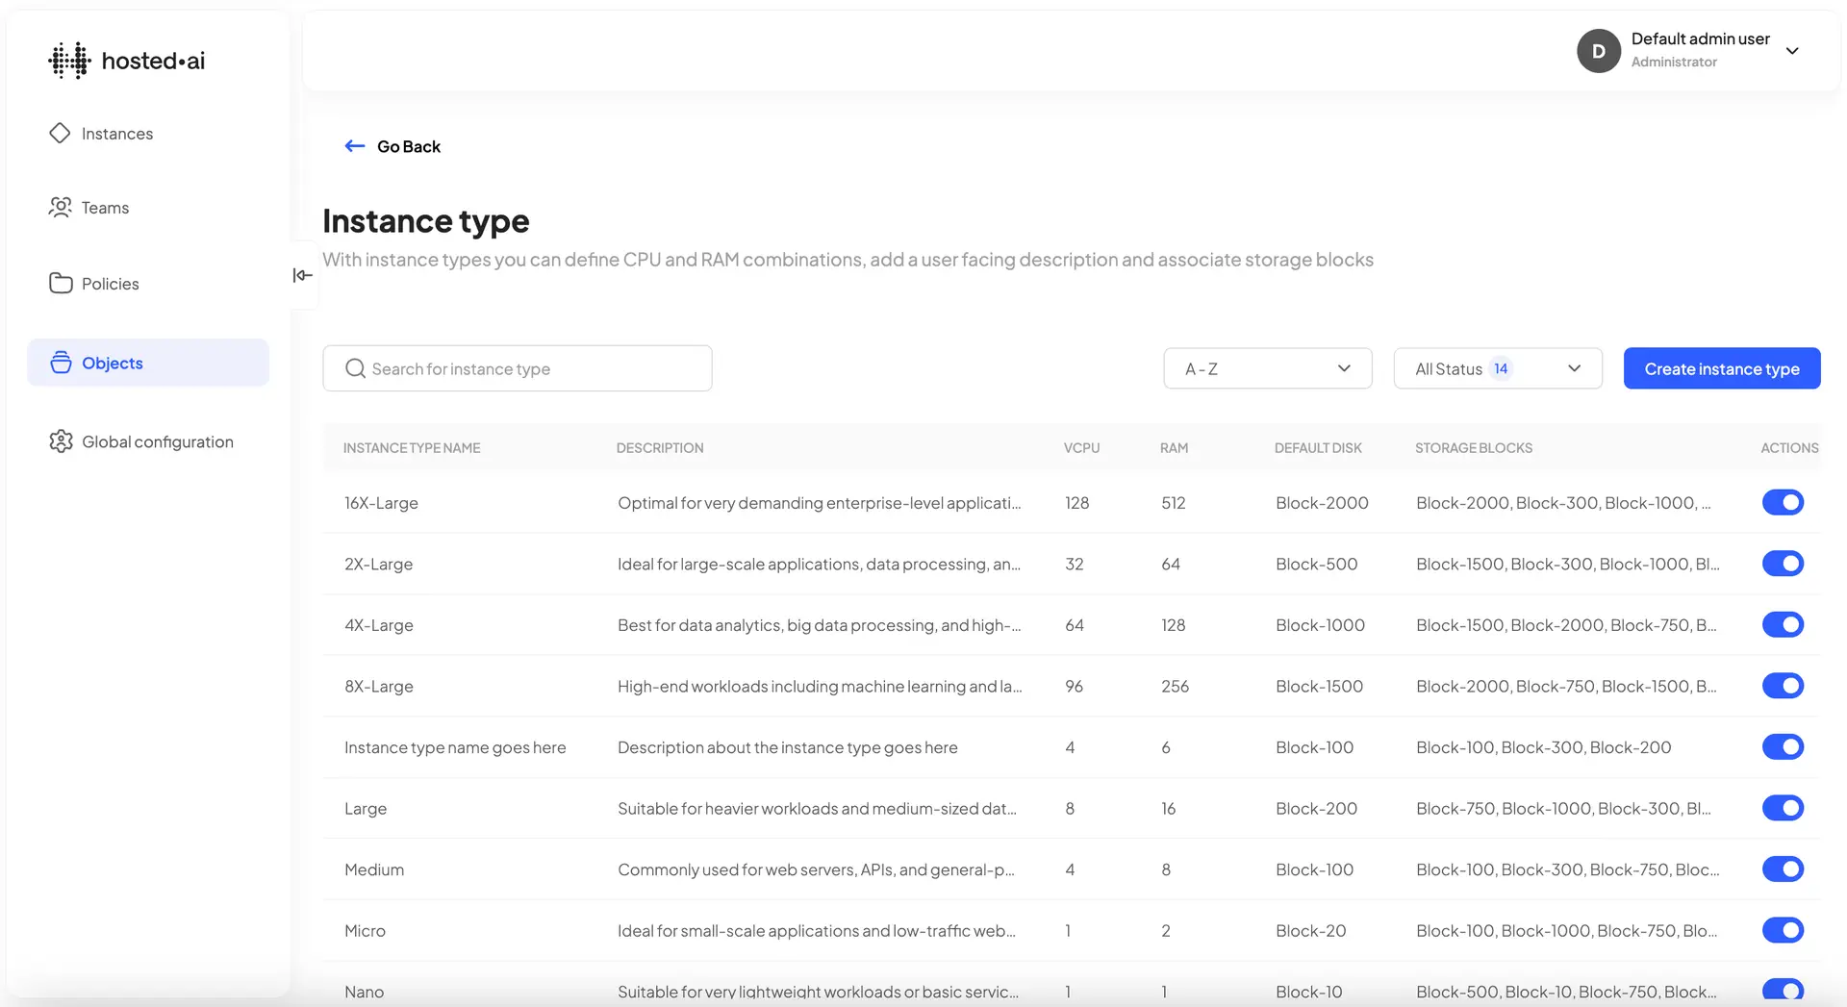Open Global configuration via the gear icon

tap(60, 441)
